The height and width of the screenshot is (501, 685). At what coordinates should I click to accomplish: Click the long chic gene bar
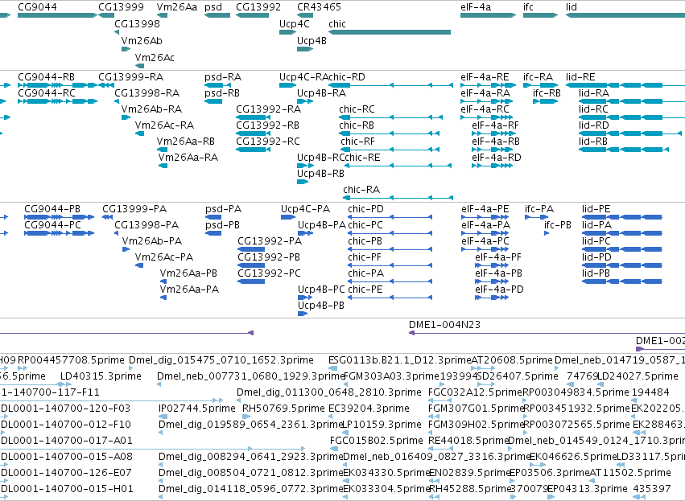tap(390, 32)
